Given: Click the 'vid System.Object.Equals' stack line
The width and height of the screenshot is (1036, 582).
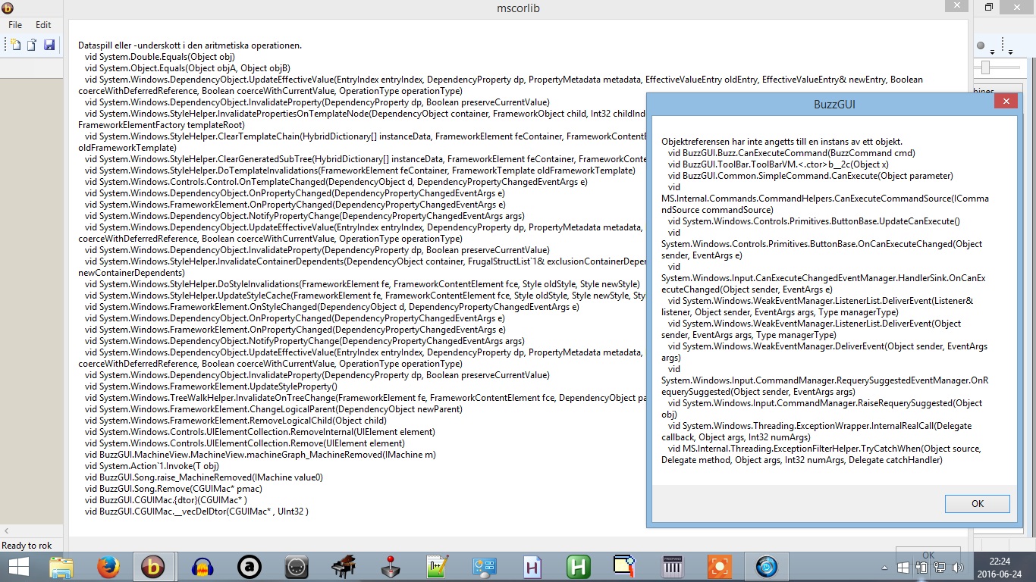Looking at the screenshot, I should [x=187, y=68].
